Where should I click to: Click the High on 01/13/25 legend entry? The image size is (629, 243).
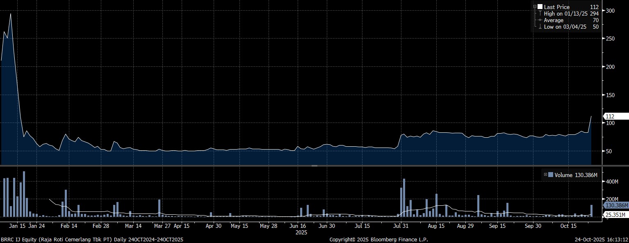566,14
